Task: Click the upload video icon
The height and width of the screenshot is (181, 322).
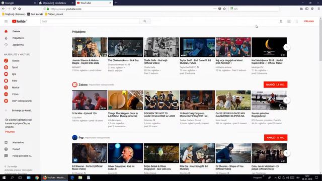Action: tap(281, 21)
